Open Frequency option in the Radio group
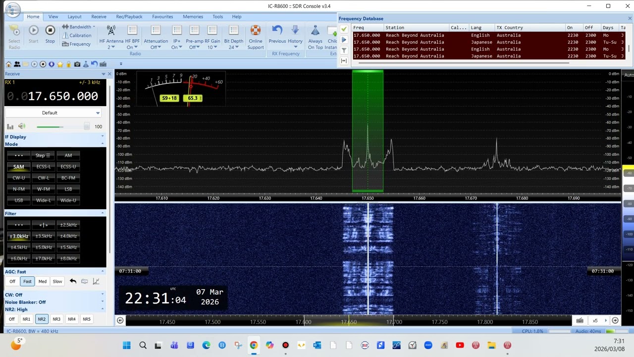Image resolution: width=634 pixels, height=357 pixels. 76,44
